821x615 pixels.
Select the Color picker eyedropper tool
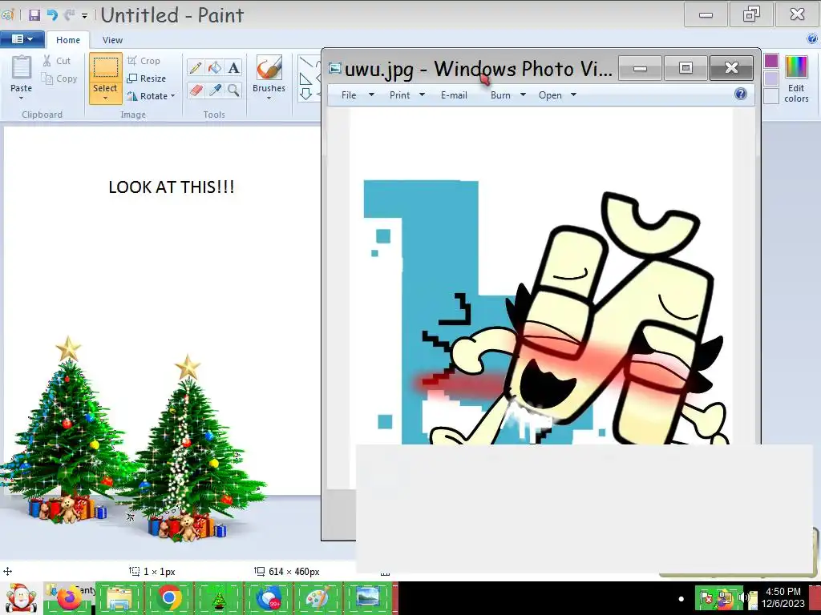pos(215,90)
